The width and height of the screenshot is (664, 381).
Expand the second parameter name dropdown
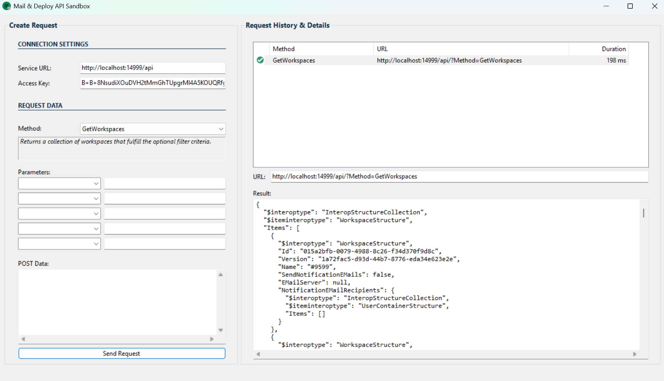coord(59,199)
